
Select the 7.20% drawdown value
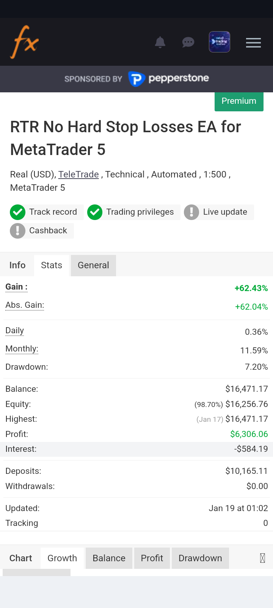click(x=256, y=367)
